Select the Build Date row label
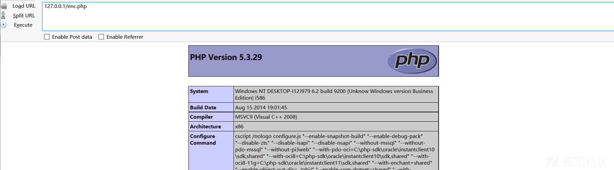614x170 pixels. pyautogui.click(x=203, y=108)
